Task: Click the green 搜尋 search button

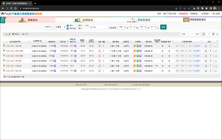Action: tap(163, 27)
